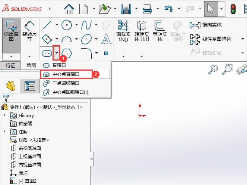Create a new document with the New icon
The image size is (247, 185).
pyautogui.click(x=83, y=9)
